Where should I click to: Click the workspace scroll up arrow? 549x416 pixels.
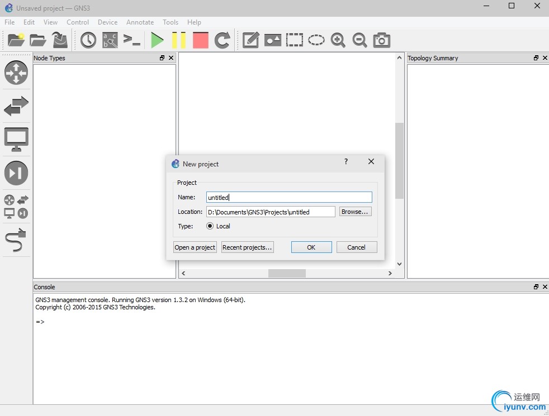(x=400, y=58)
